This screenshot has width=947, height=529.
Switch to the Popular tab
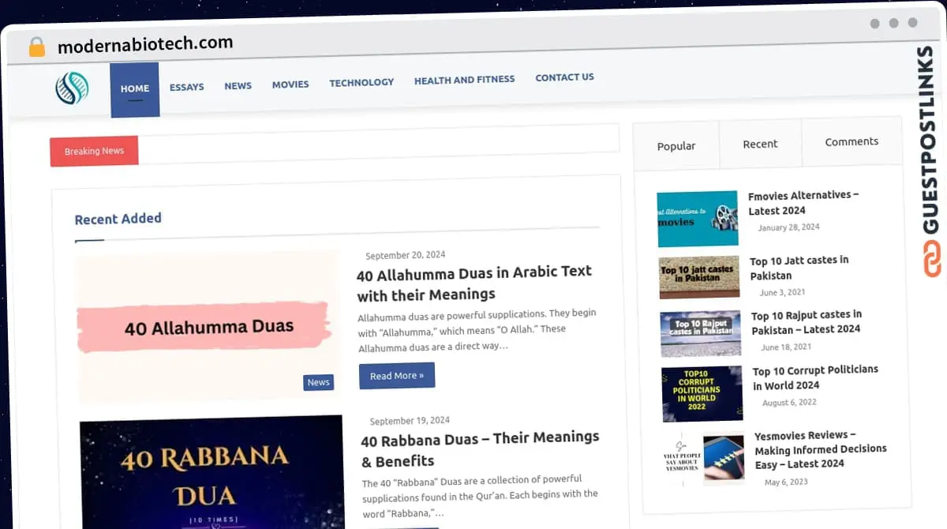click(x=676, y=146)
